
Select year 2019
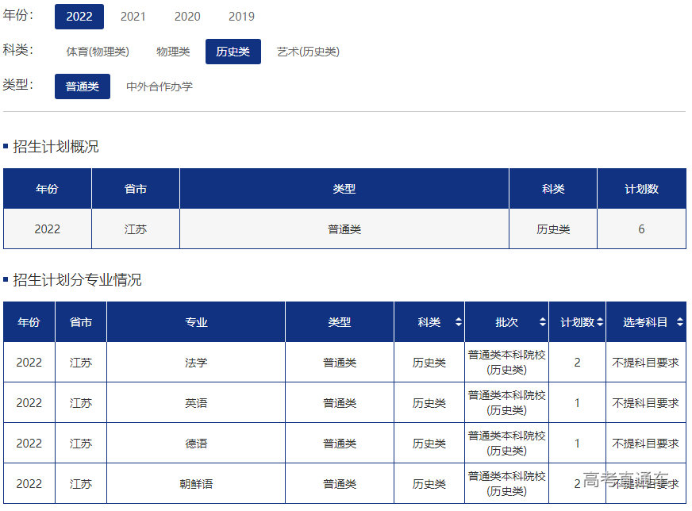[x=241, y=17]
